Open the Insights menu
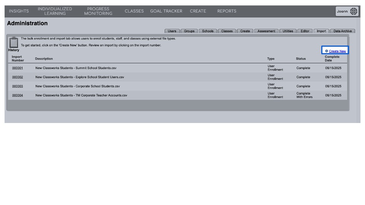 [19, 11]
